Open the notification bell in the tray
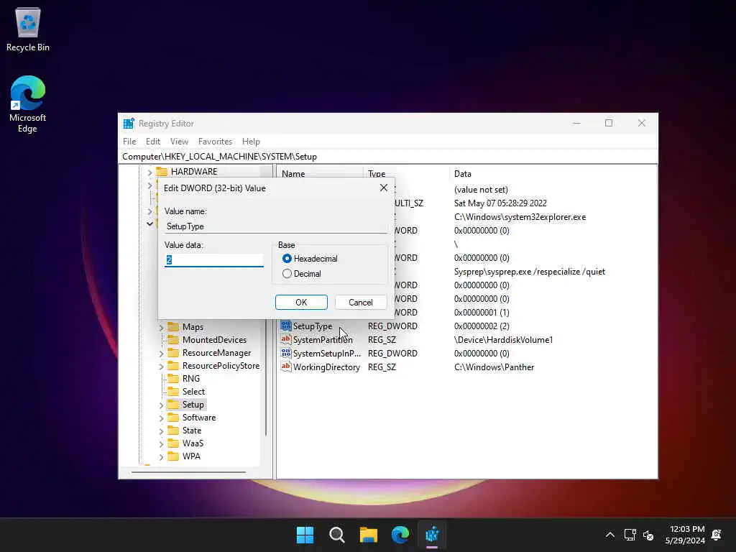The width and height of the screenshot is (736, 552). (717, 535)
